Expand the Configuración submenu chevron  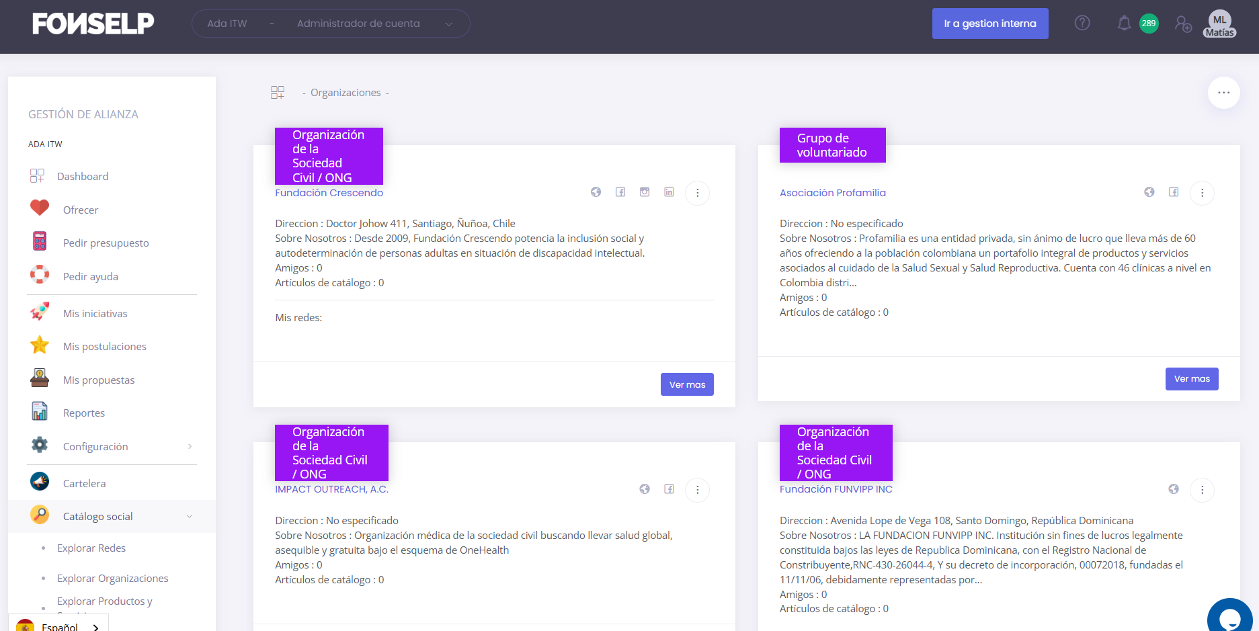[x=191, y=446]
